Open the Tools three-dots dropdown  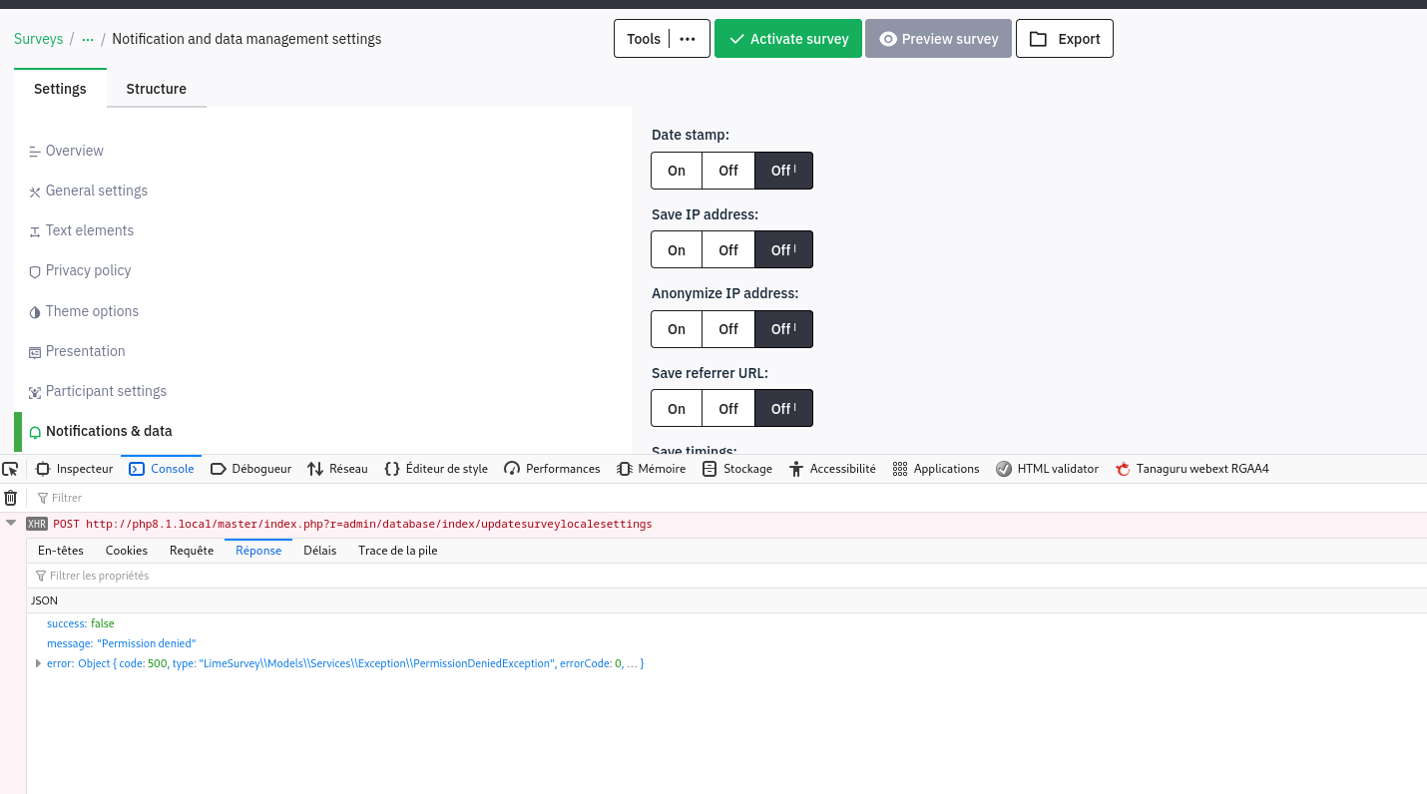click(x=688, y=39)
